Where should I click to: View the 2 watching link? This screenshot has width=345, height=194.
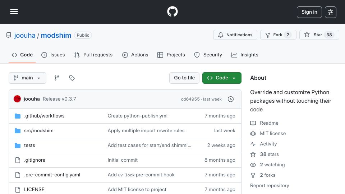coord(267,165)
